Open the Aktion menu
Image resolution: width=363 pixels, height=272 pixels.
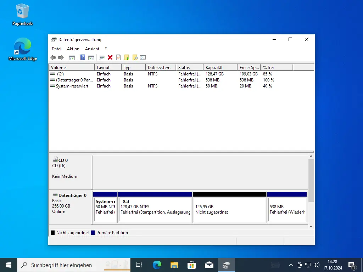tap(73, 49)
